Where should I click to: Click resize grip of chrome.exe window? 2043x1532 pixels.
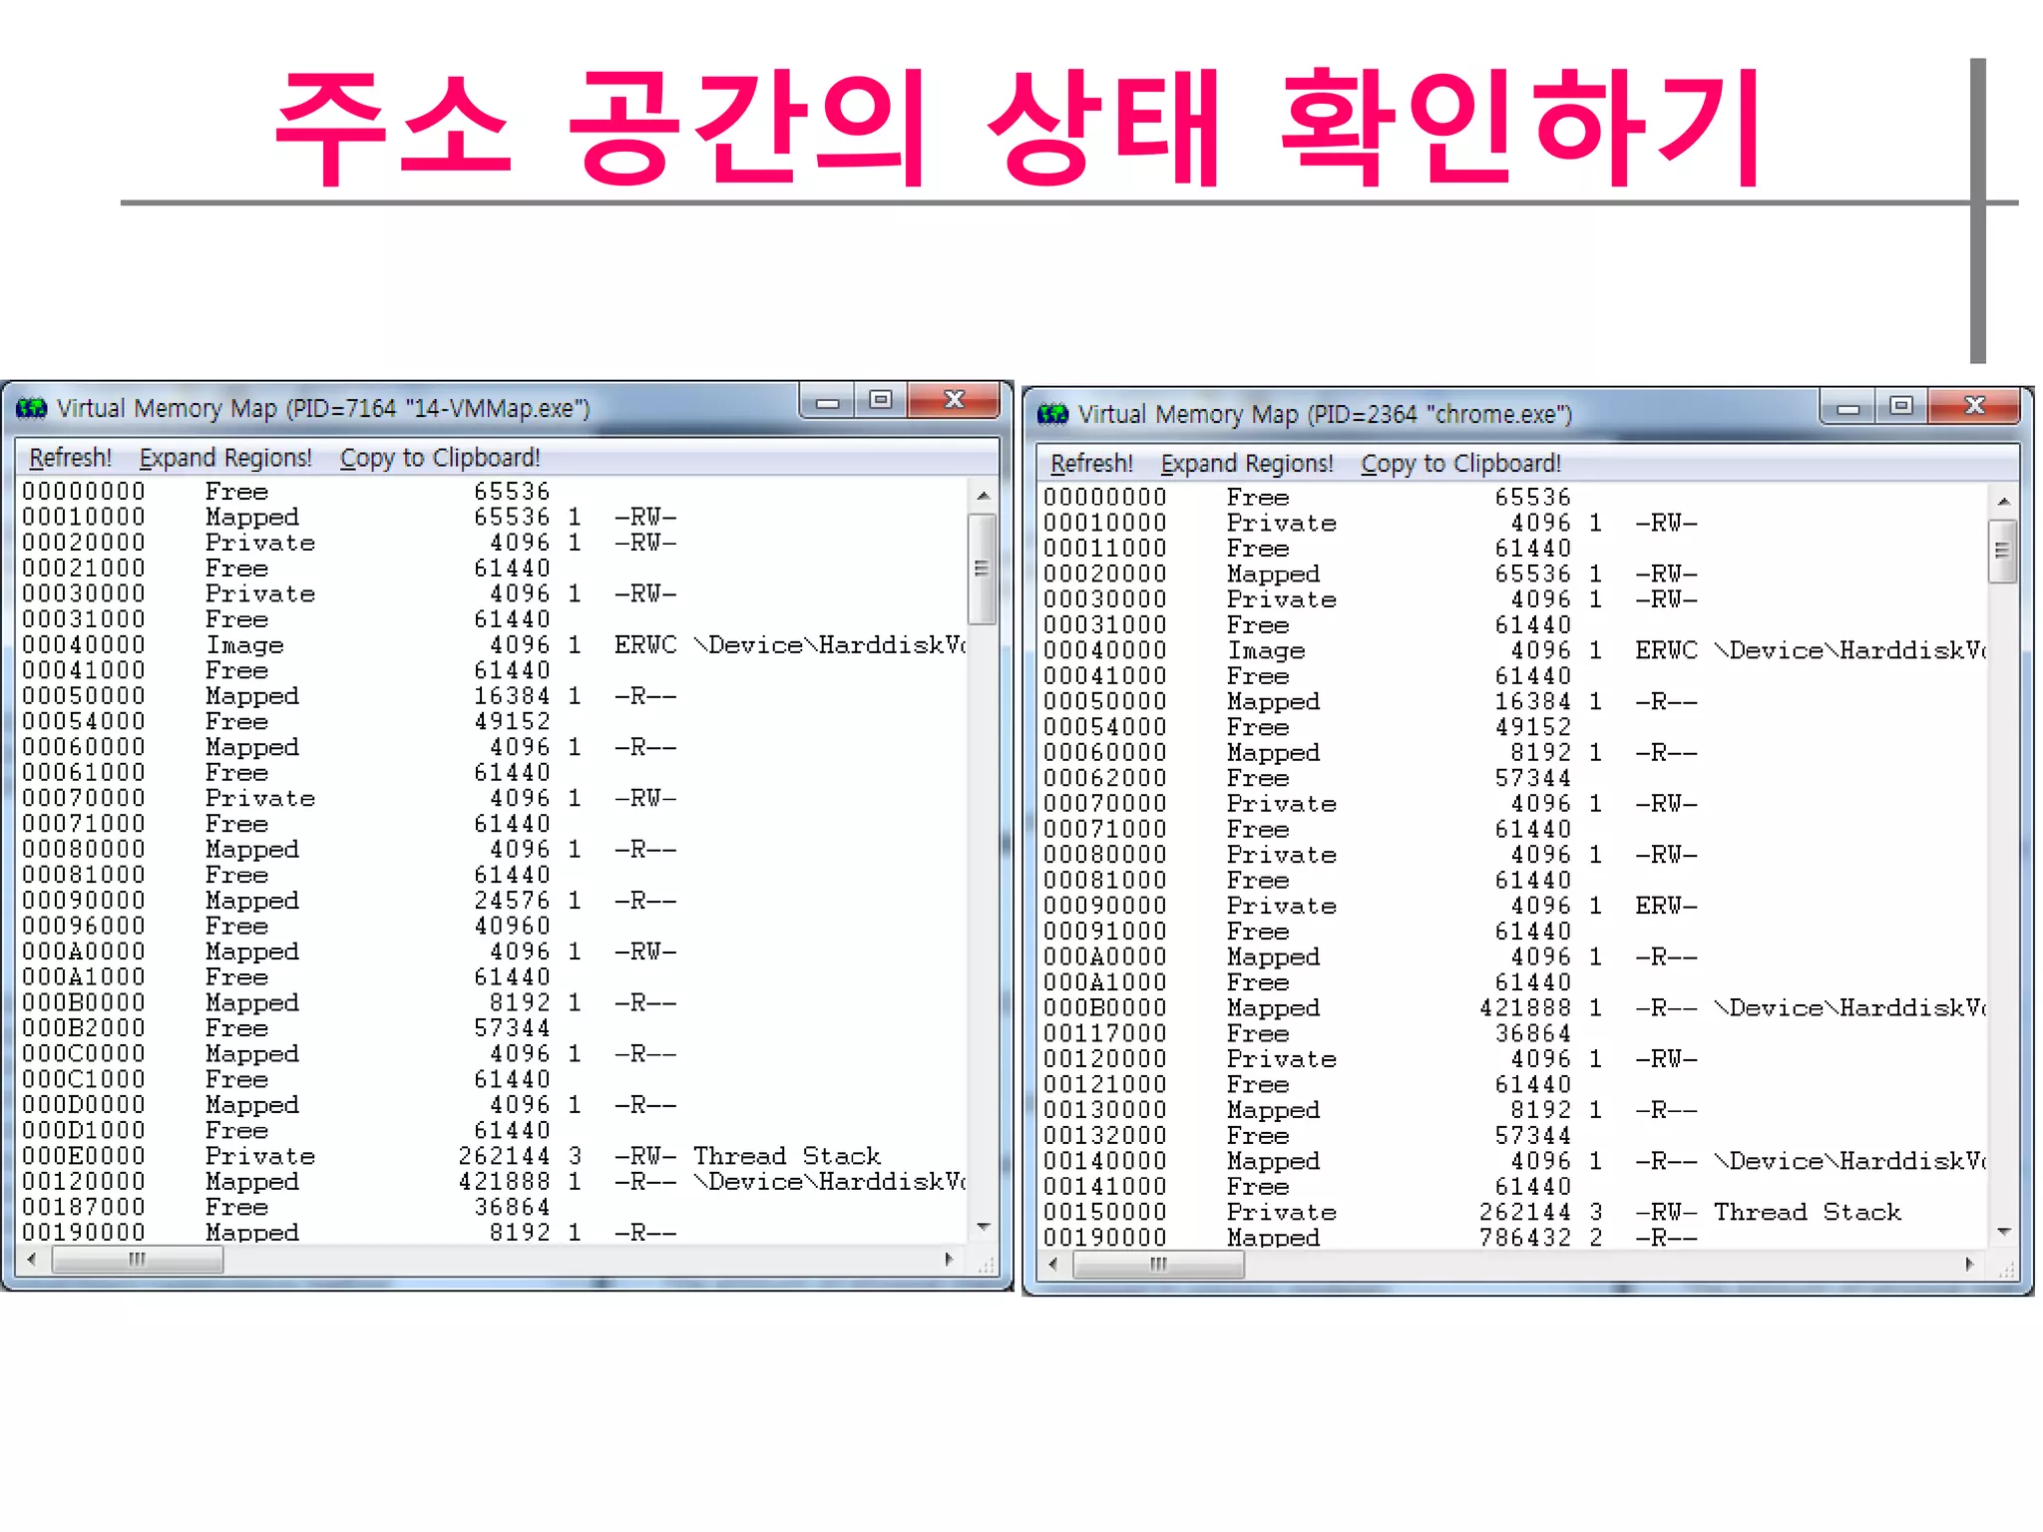pyautogui.click(x=2007, y=1271)
